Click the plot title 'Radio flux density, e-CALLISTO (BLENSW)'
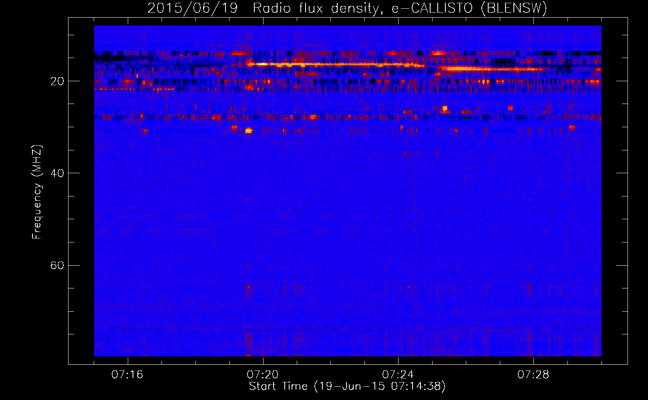The height and width of the screenshot is (400, 648). pyautogui.click(x=400, y=8)
